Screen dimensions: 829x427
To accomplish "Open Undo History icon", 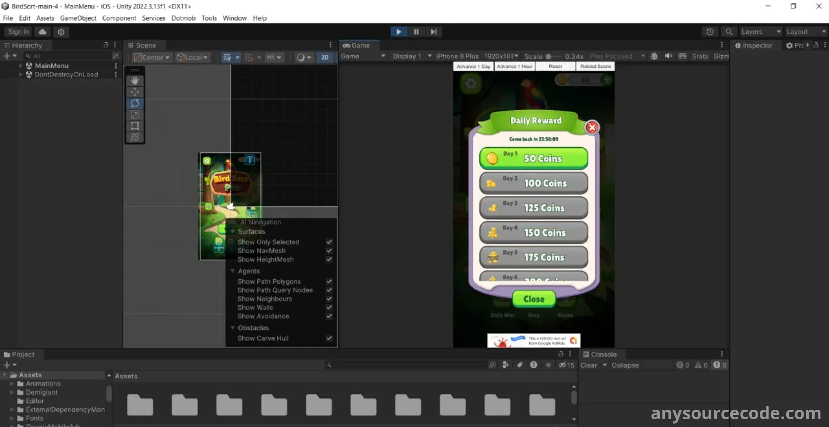I will [710, 32].
